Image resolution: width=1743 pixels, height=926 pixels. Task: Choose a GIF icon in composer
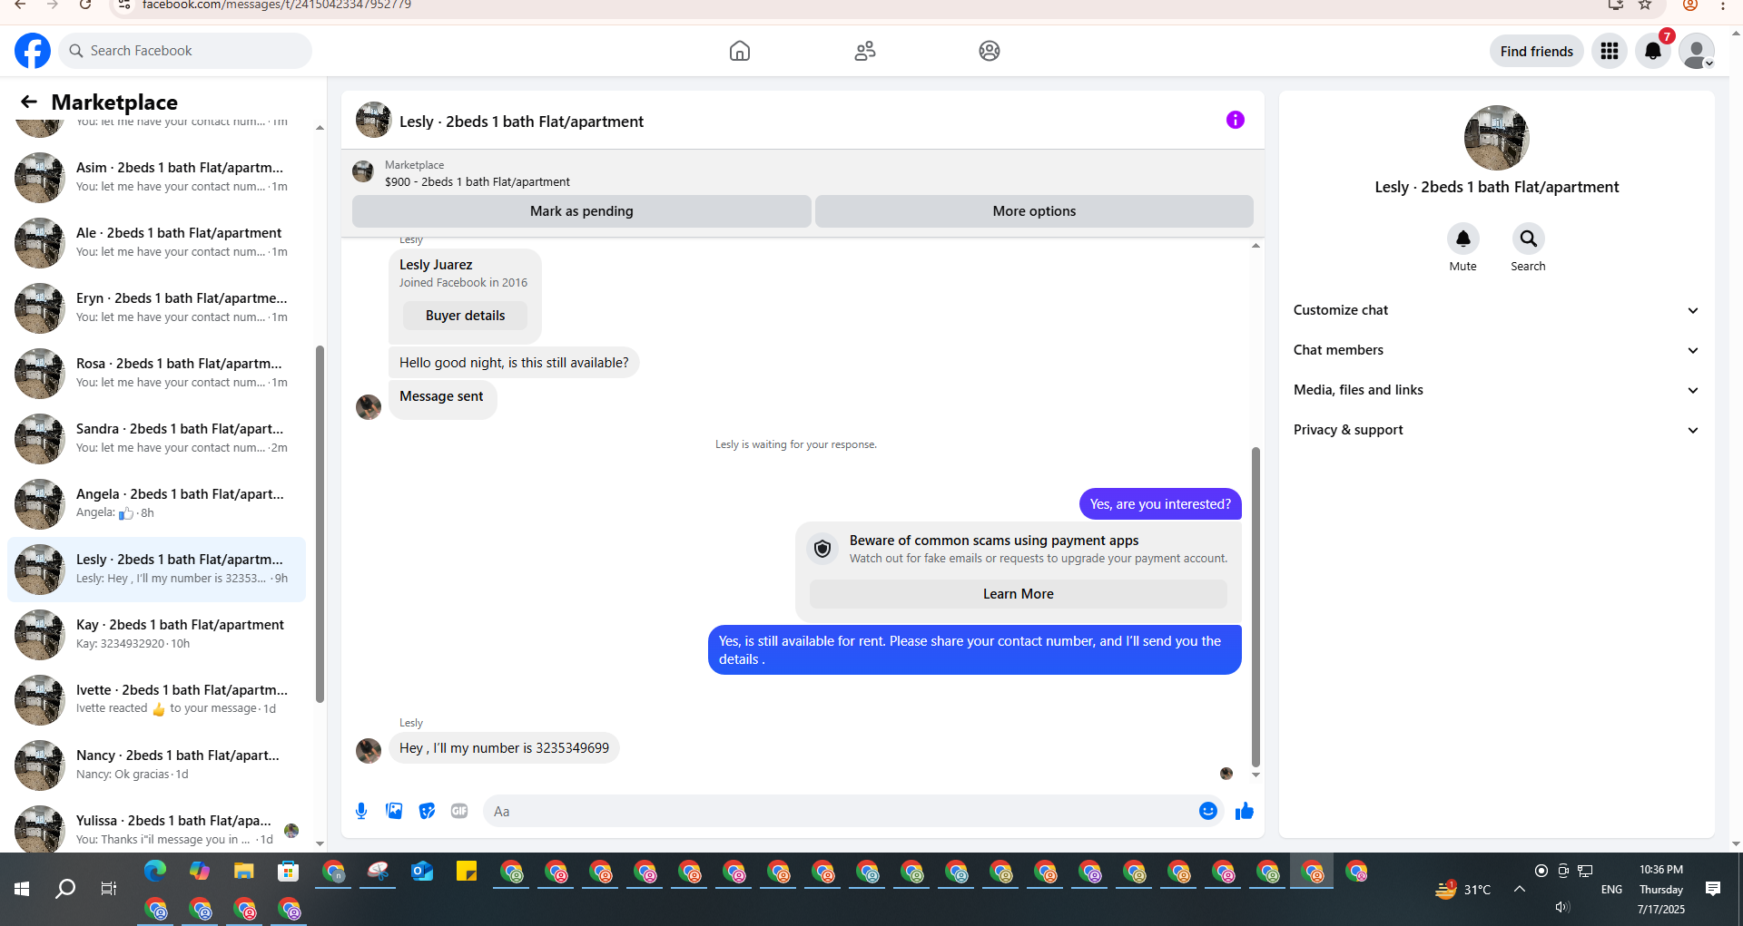(x=459, y=811)
